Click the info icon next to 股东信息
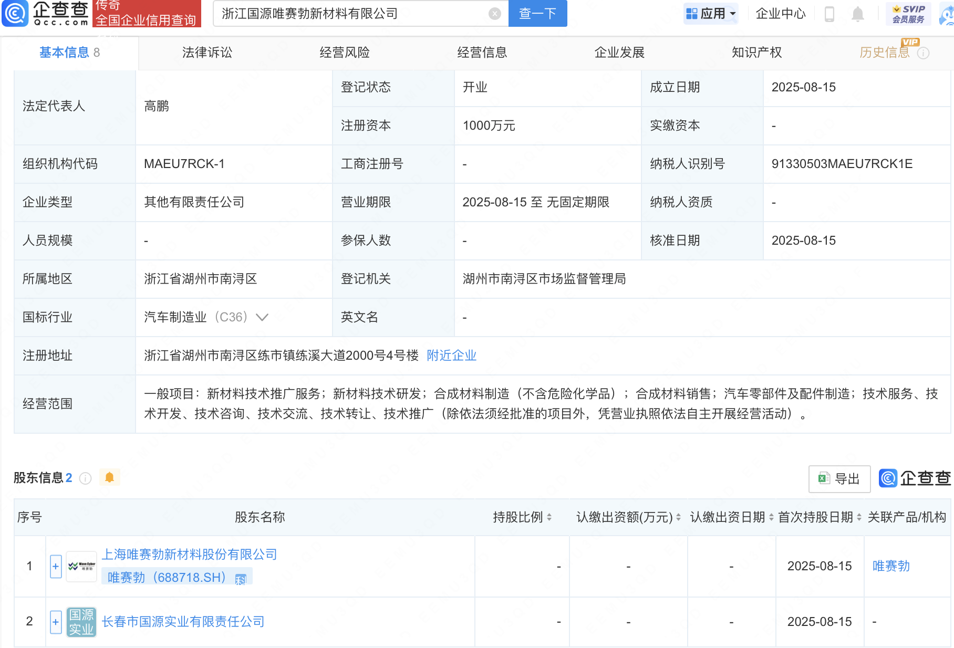 (85, 478)
